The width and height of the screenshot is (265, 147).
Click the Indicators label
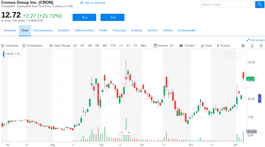point(12,46)
